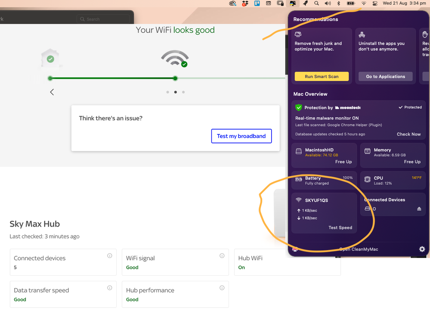The image size is (430, 314).
Task: Open Control Center from menu bar
Action: click(375, 3)
